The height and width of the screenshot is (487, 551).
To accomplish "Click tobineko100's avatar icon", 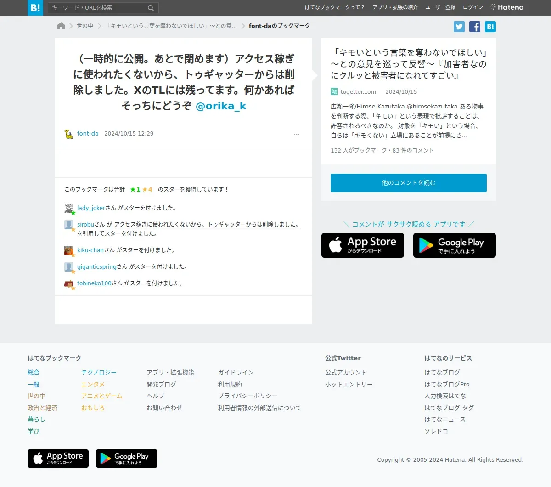I will click(69, 283).
